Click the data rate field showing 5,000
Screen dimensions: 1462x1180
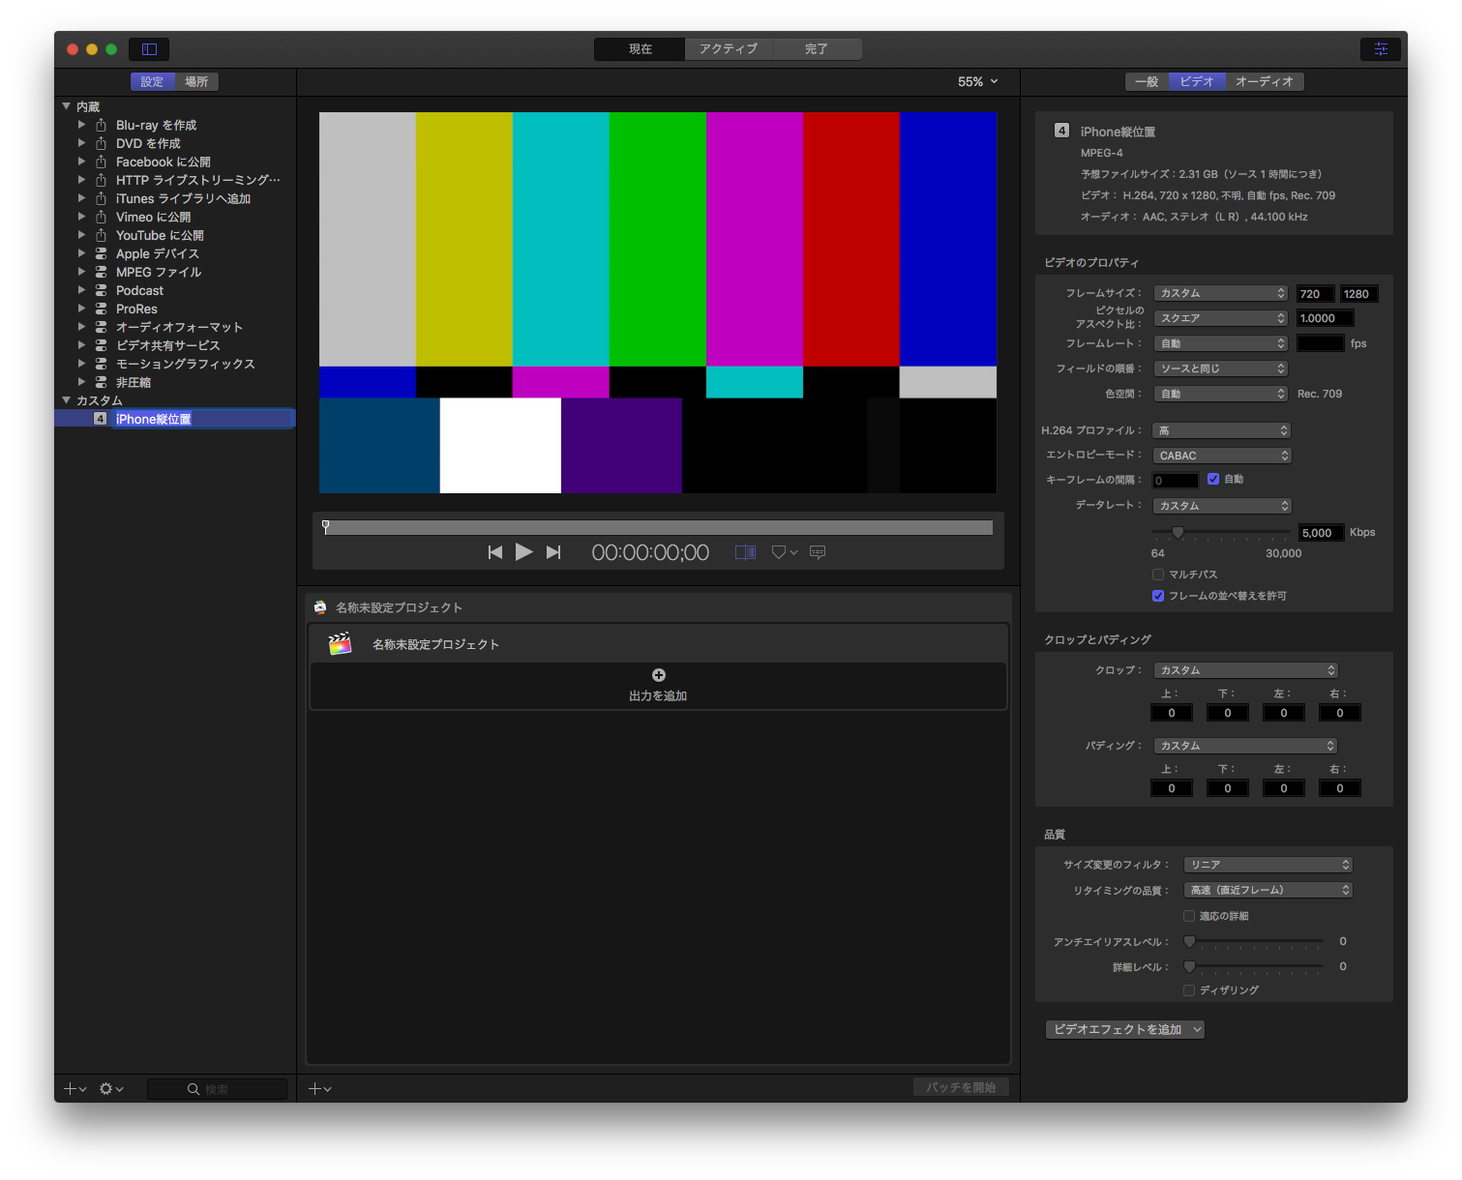pyautogui.click(x=1321, y=533)
